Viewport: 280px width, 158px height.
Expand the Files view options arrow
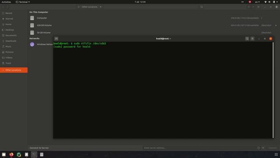pos(253,7)
